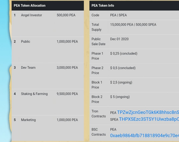Click the 'Dec 01 2020' date value
The image size is (179, 142).
119,39
